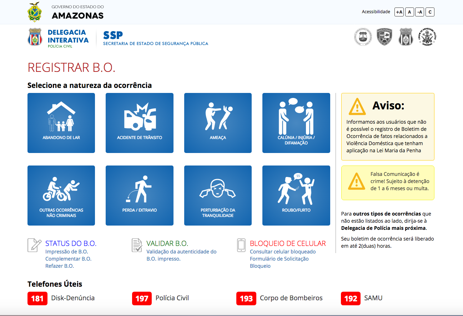This screenshot has width=463, height=316.
Task: Select Calúnia / Injúria / Difamação occurrence
Action: [296, 123]
